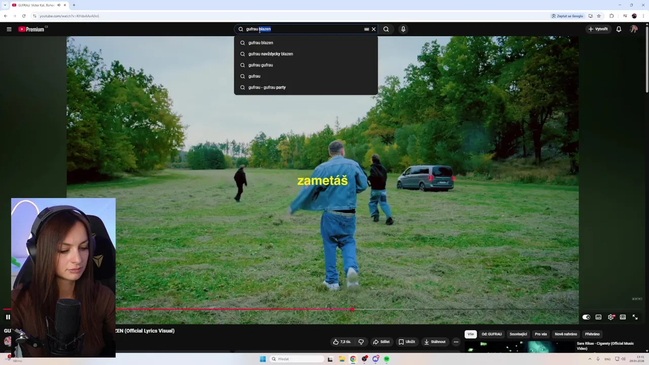The image size is (649, 365).
Task: Go back in browser history
Action: (x=6, y=16)
